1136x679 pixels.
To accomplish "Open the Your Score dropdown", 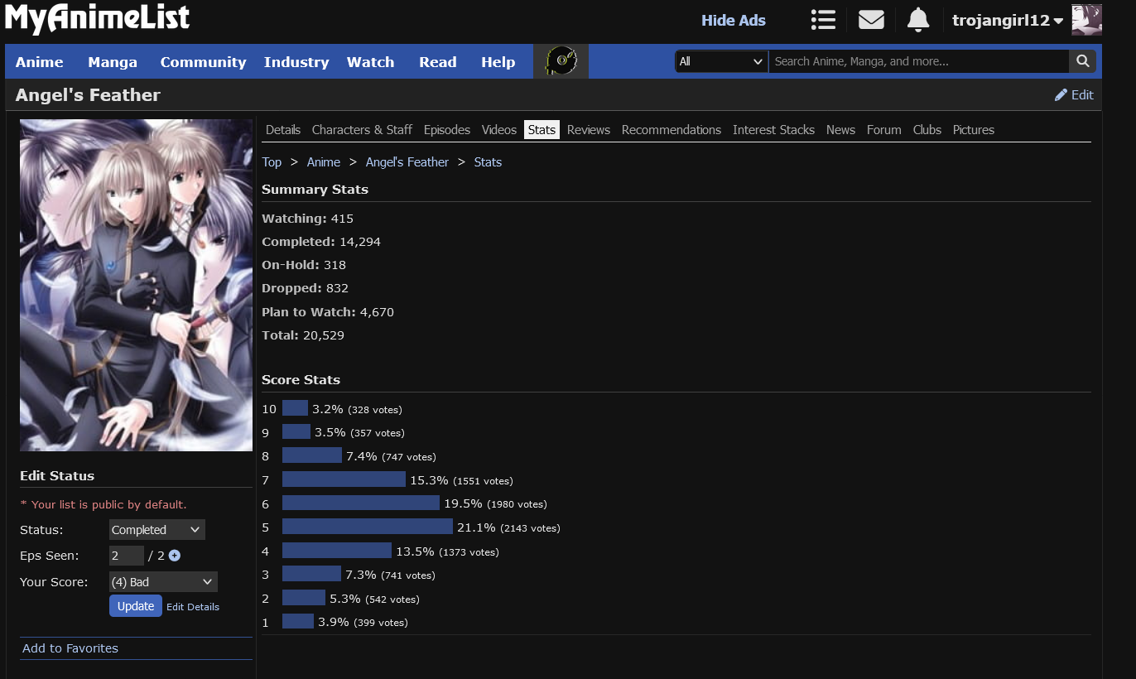I will point(163,582).
